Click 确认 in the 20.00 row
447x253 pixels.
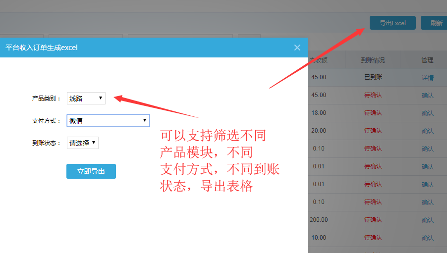[427, 131]
